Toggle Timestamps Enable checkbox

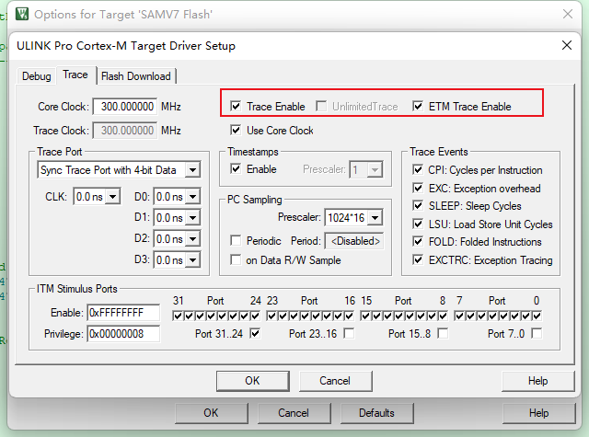[237, 169]
